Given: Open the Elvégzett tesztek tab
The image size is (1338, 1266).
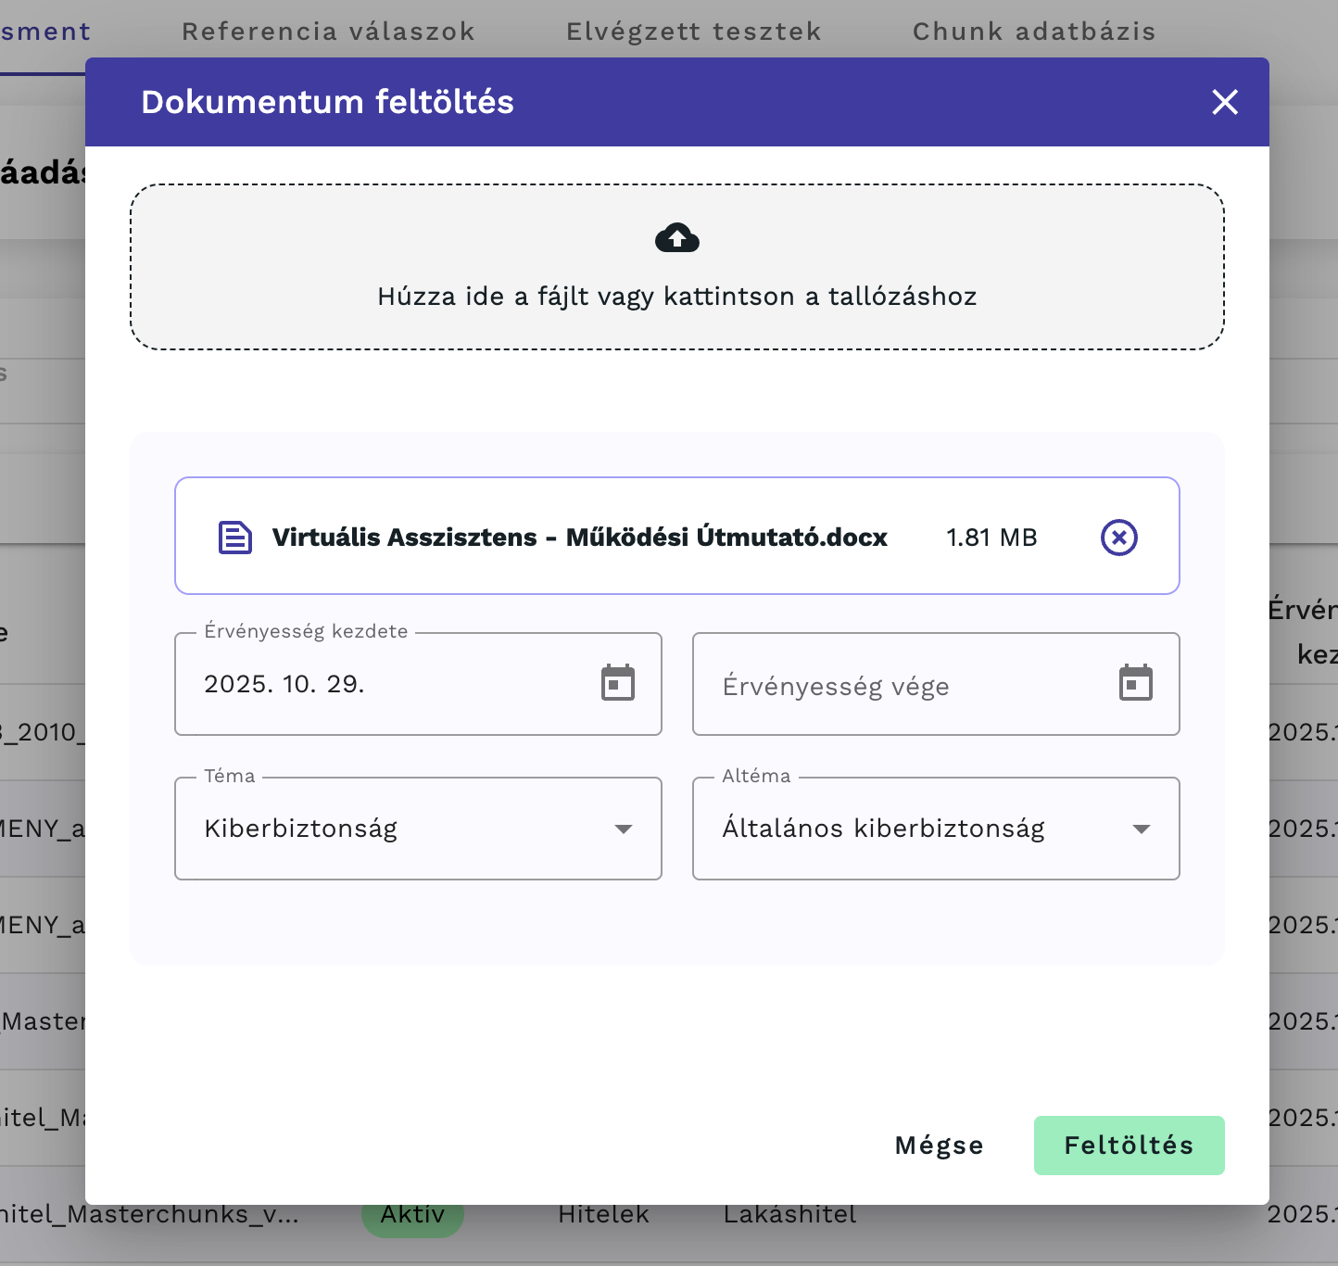Looking at the screenshot, I should click(693, 31).
